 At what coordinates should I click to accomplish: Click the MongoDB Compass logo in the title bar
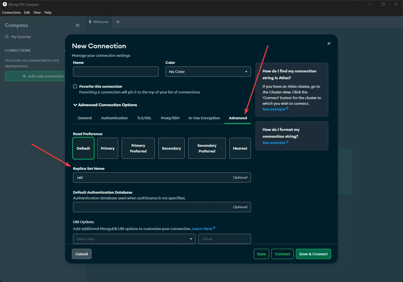[4, 4]
